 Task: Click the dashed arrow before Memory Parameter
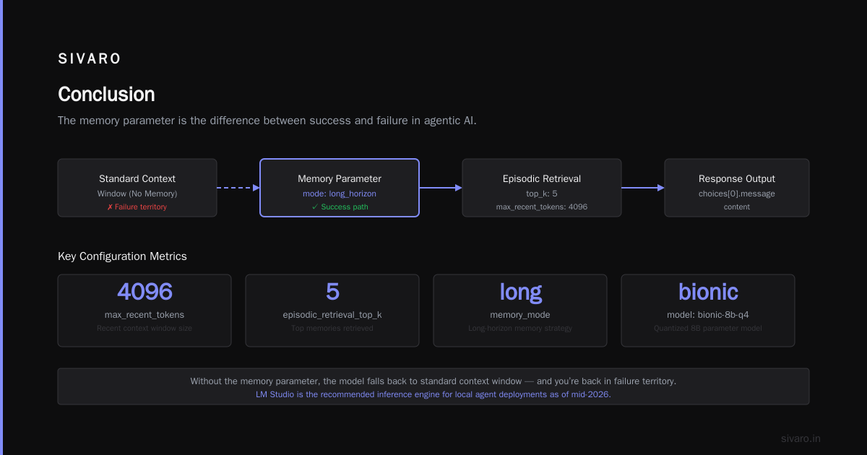238,188
